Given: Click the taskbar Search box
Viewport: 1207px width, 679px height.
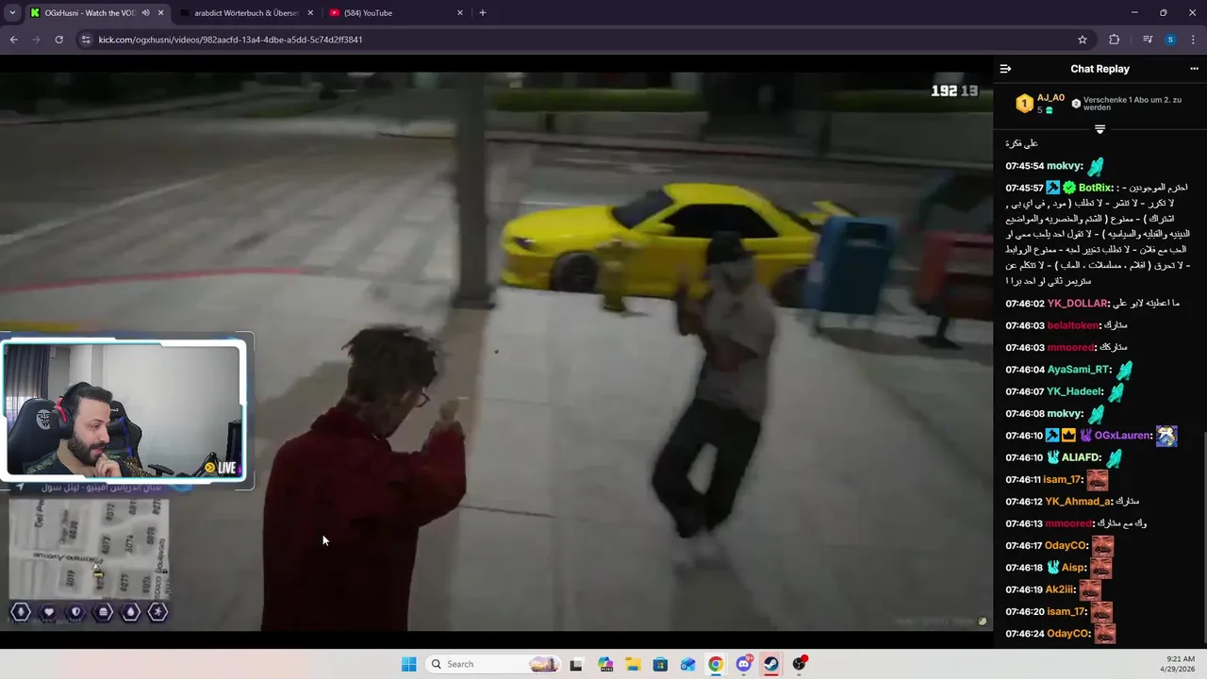Looking at the screenshot, I should [492, 664].
